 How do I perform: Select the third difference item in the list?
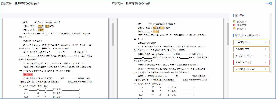click(251, 56)
